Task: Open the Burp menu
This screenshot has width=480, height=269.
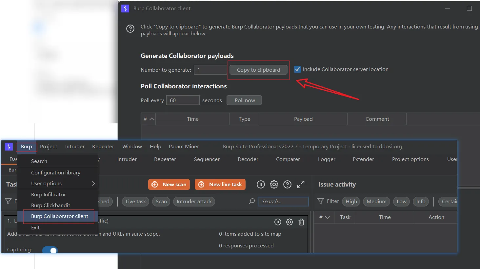Action: pos(27,147)
